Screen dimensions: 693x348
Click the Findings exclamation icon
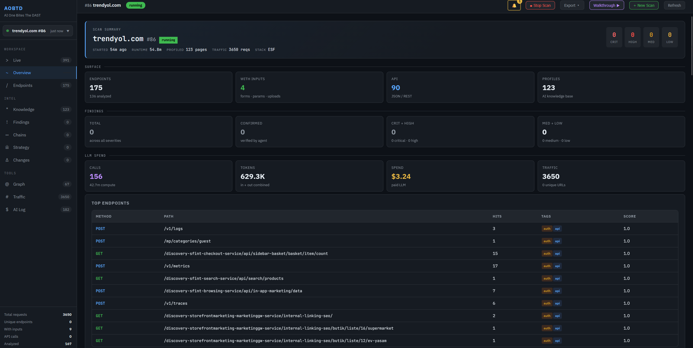point(7,122)
